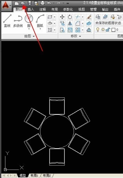Click the Save floppy disk icon
Image resolution: width=123 pixels, height=178 pixels.
(x=30, y=3)
